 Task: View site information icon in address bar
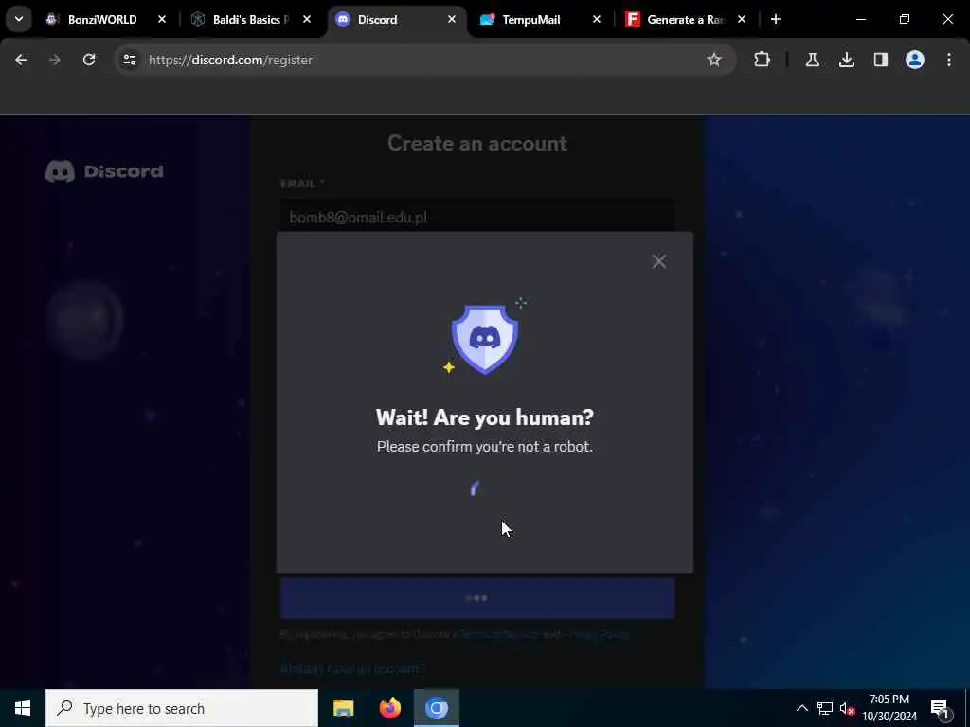[129, 60]
